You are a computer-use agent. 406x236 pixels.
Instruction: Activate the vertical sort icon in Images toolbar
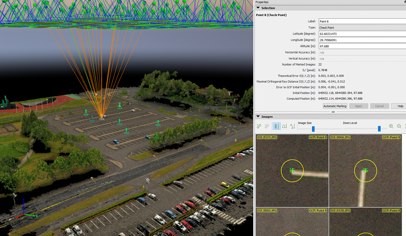[x=277, y=126]
